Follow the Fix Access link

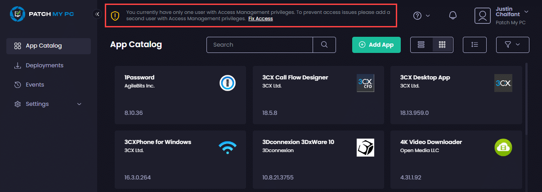[x=260, y=19]
